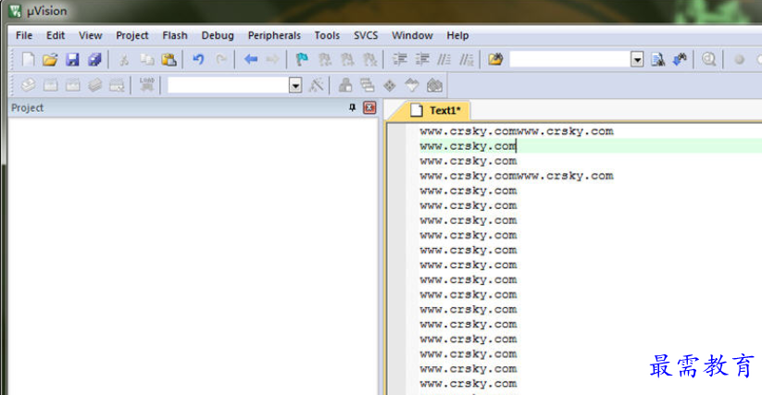Click the Rebuild all target files icon
This screenshot has height=395, width=762.
73,85
